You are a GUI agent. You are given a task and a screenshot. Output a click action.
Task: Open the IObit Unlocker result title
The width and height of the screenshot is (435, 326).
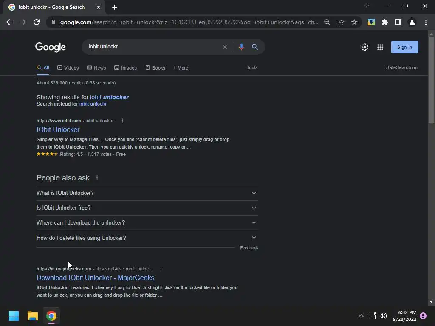(x=58, y=129)
